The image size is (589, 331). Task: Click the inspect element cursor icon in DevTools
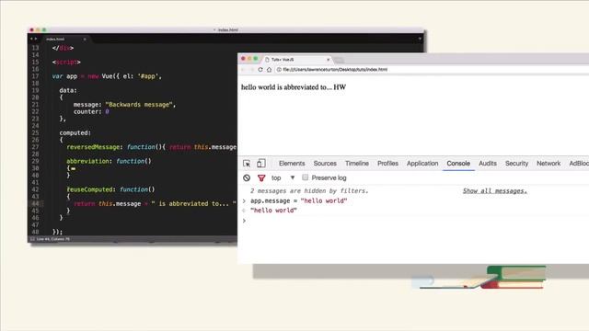click(247, 164)
